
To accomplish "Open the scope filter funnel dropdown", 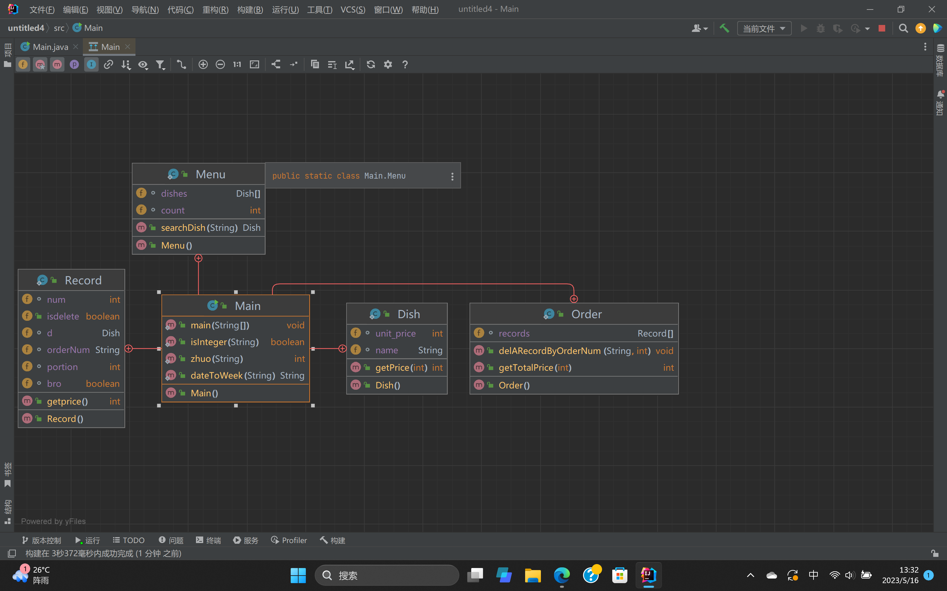I will (160, 64).
